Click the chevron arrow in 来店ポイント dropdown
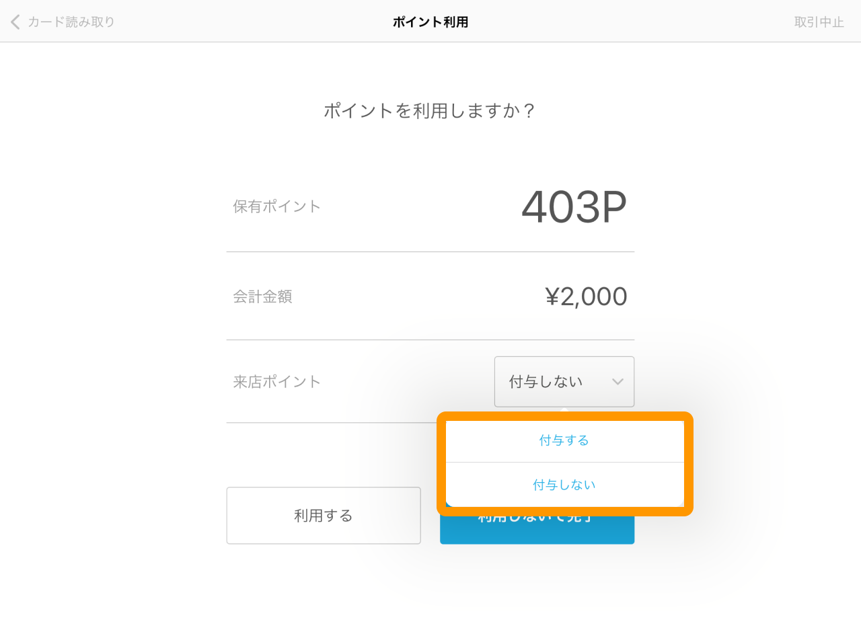This screenshot has height=632, width=861. [617, 382]
